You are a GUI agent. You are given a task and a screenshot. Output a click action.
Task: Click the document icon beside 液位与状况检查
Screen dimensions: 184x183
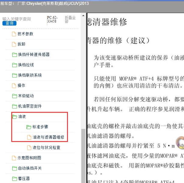click(29, 148)
